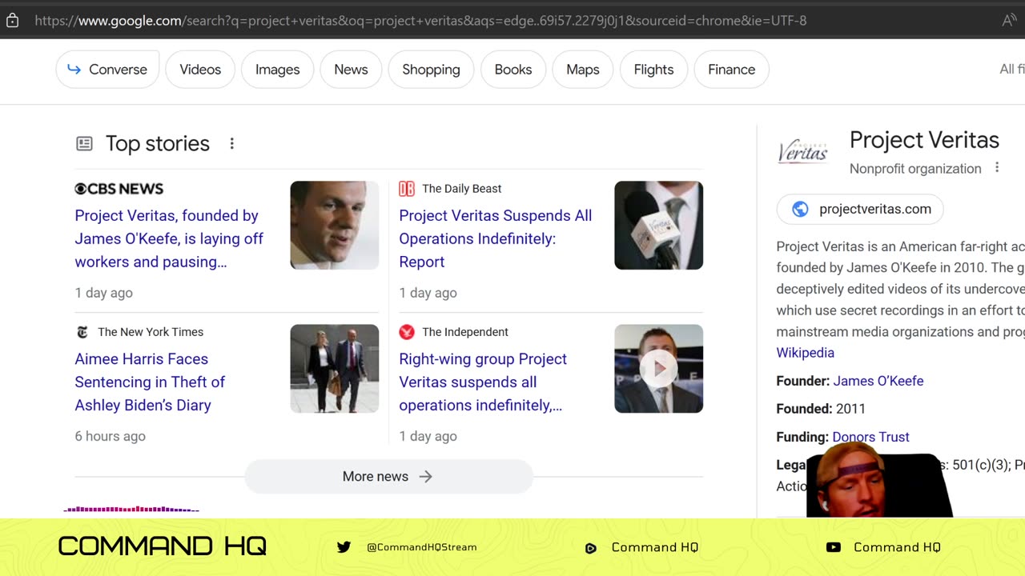Click the read aloud icon in address bar
Screen dimensions: 1025x576
tap(1009, 21)
